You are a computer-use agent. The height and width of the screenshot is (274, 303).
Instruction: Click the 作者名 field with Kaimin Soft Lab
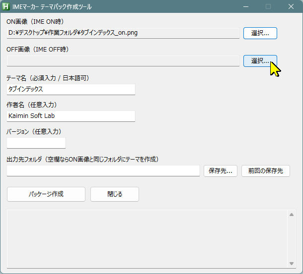coord(71,116)
